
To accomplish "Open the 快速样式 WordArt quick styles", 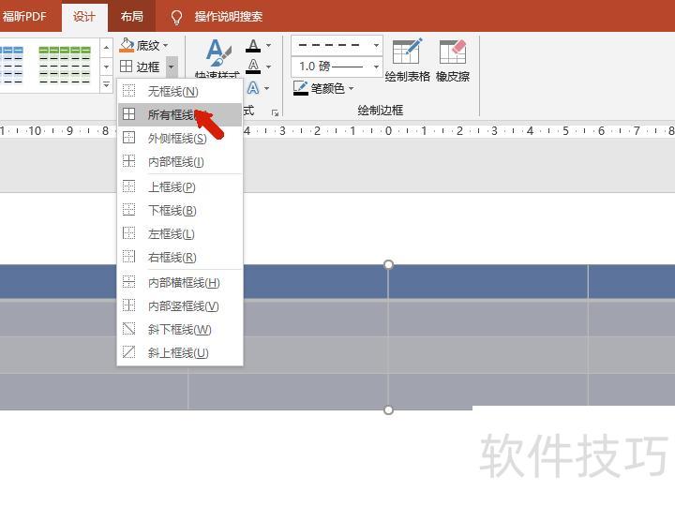I will coord(217,58).
